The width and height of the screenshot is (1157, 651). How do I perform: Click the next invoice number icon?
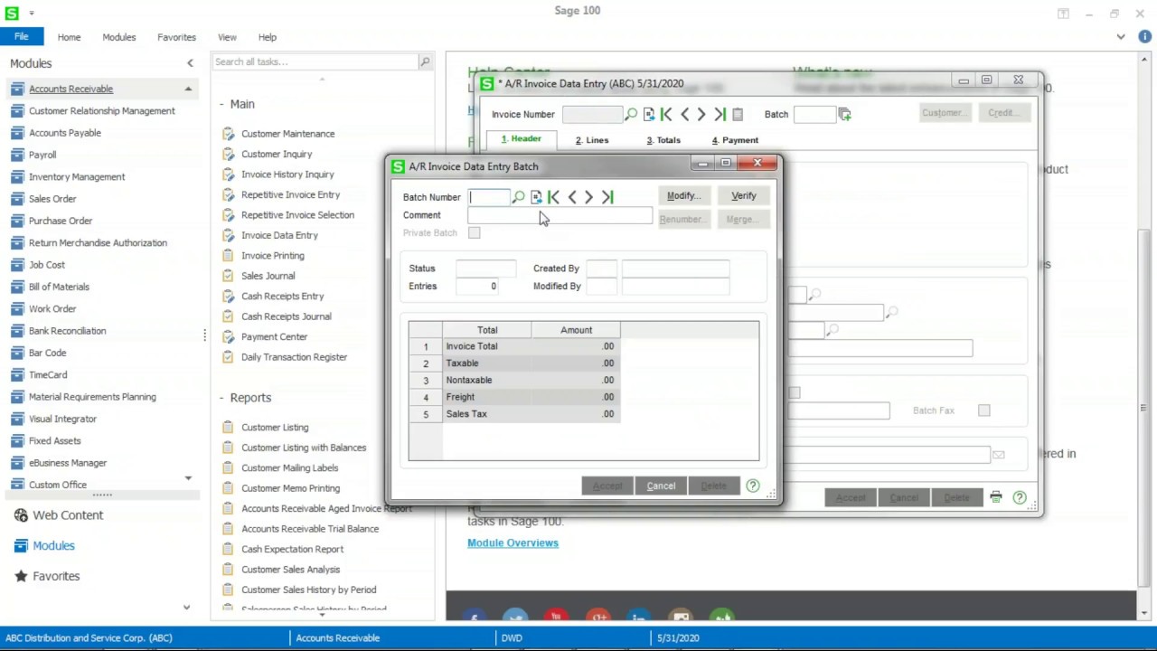(x=649, y=114)
